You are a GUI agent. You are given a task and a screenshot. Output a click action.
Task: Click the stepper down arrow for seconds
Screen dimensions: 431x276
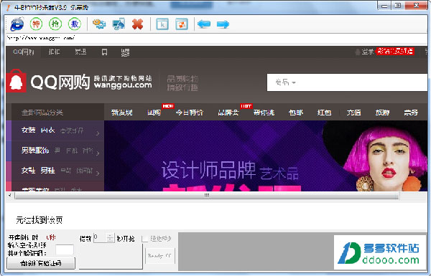tap(110, 239)
